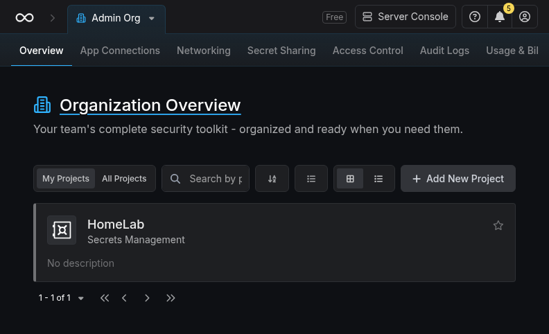Favorite the HomeLab project with star
Viewport: 549px width, 334px height.
coord(498,225)
